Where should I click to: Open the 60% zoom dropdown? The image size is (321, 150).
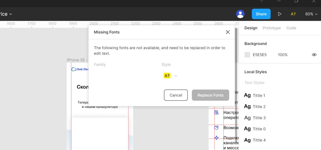click(x=311, y=14)
